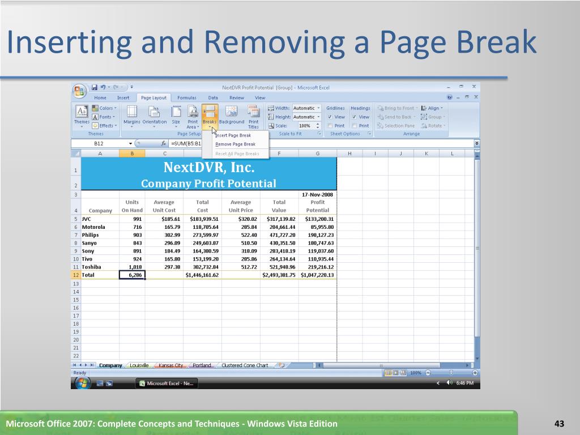The image size is (580, 435).
Task: Switch to Clustered Cone Chart sheet tab
Action: [x=245, y=365]
